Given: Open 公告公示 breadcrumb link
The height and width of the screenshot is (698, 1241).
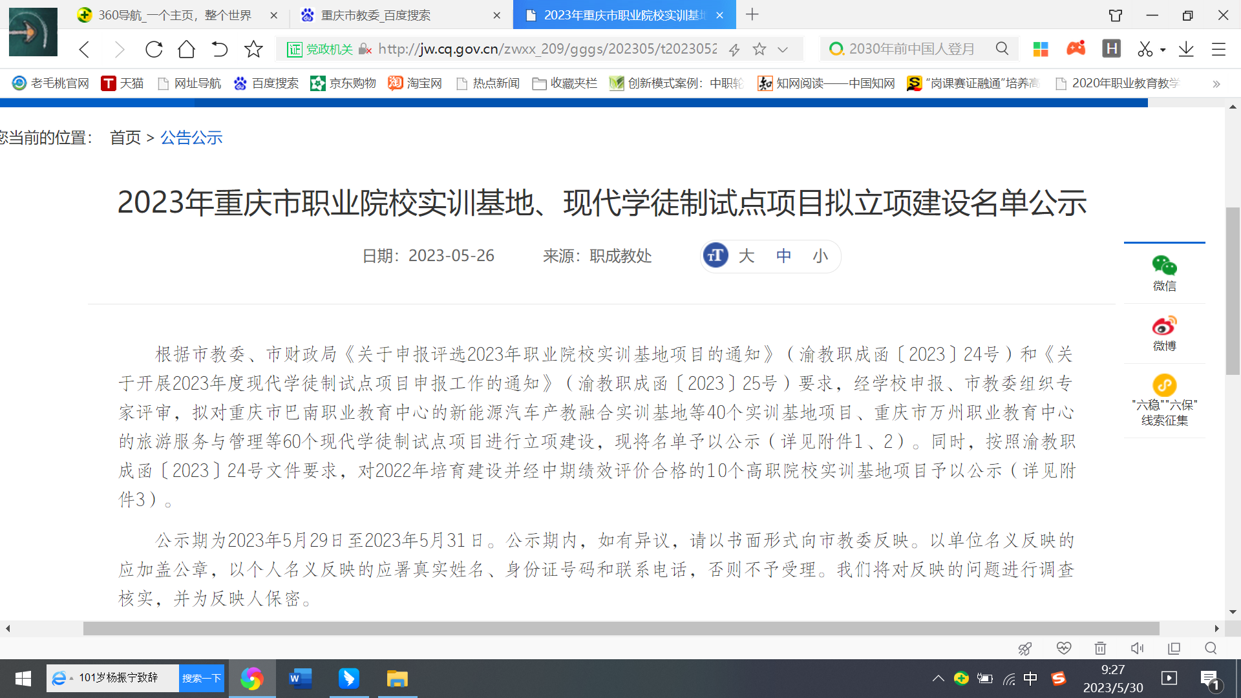Looking at the screenshot, I should tap(191, 138).
